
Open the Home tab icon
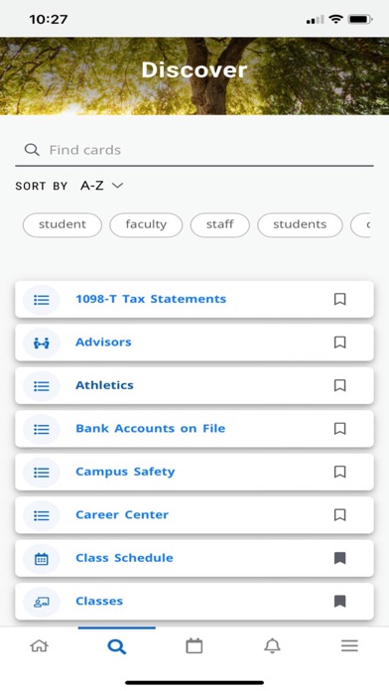coord(39,646)
